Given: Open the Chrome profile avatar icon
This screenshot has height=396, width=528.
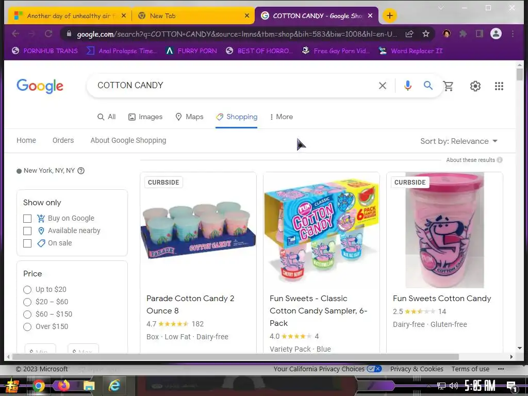Looking at the screenshot, I should [x=496, y=34].
